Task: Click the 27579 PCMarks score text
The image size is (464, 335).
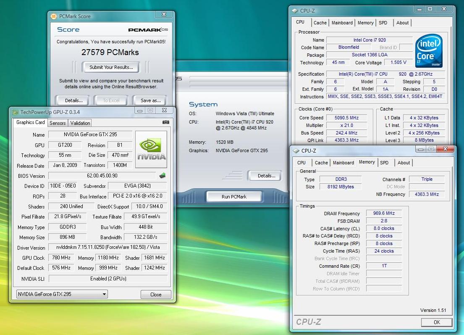Action: coord(110,53)
